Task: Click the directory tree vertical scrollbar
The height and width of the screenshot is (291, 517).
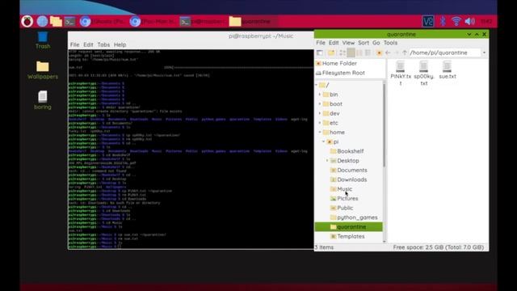Action: (385, 124)
